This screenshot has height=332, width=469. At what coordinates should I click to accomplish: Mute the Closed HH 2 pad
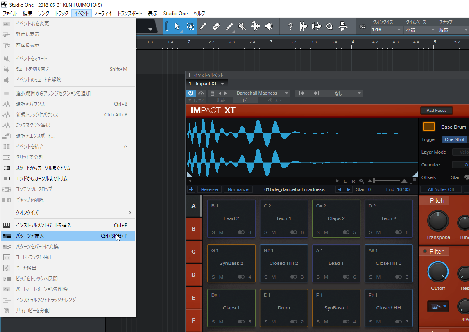tap(274, 277)
